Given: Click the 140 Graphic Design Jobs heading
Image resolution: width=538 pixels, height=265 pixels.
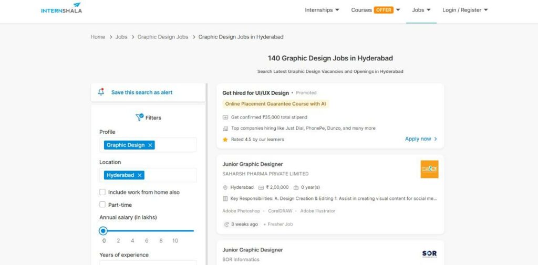Looking at the screenshot, I should coord(330,58).
